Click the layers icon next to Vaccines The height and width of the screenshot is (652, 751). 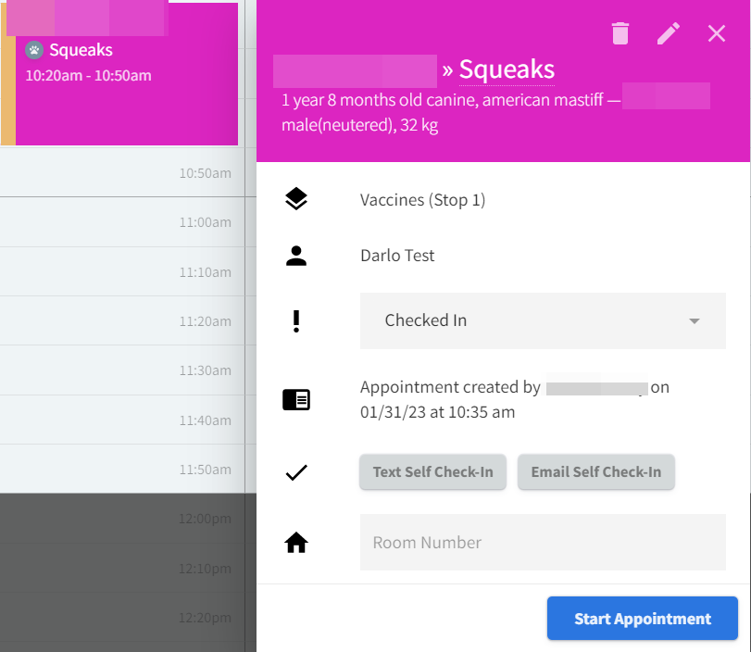coord(296,199)
